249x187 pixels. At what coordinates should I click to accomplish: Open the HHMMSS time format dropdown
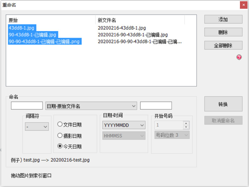coord(124,136)
